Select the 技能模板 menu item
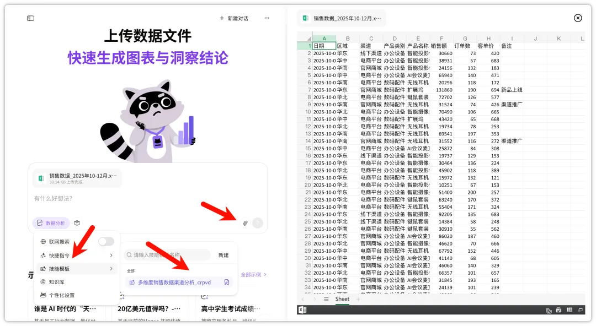The width and height of the screenshot is (596, 326). (76, 268)
